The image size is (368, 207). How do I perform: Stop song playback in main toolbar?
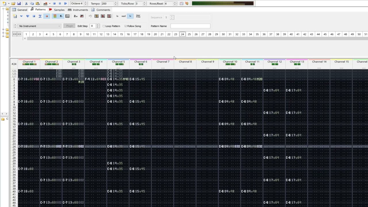coord(54,3)
